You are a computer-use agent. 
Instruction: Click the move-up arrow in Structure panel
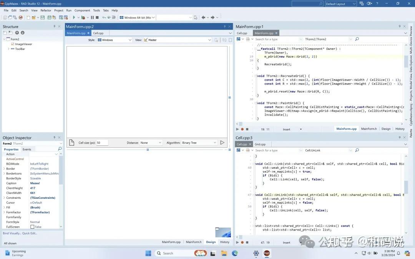tap(17, 33)
